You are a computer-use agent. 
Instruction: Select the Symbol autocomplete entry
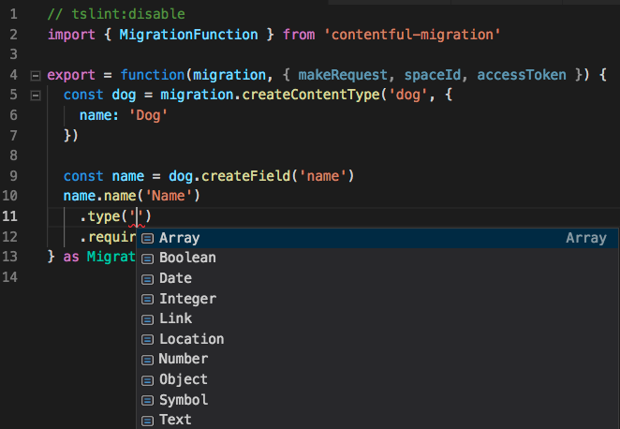coord(184,400)
